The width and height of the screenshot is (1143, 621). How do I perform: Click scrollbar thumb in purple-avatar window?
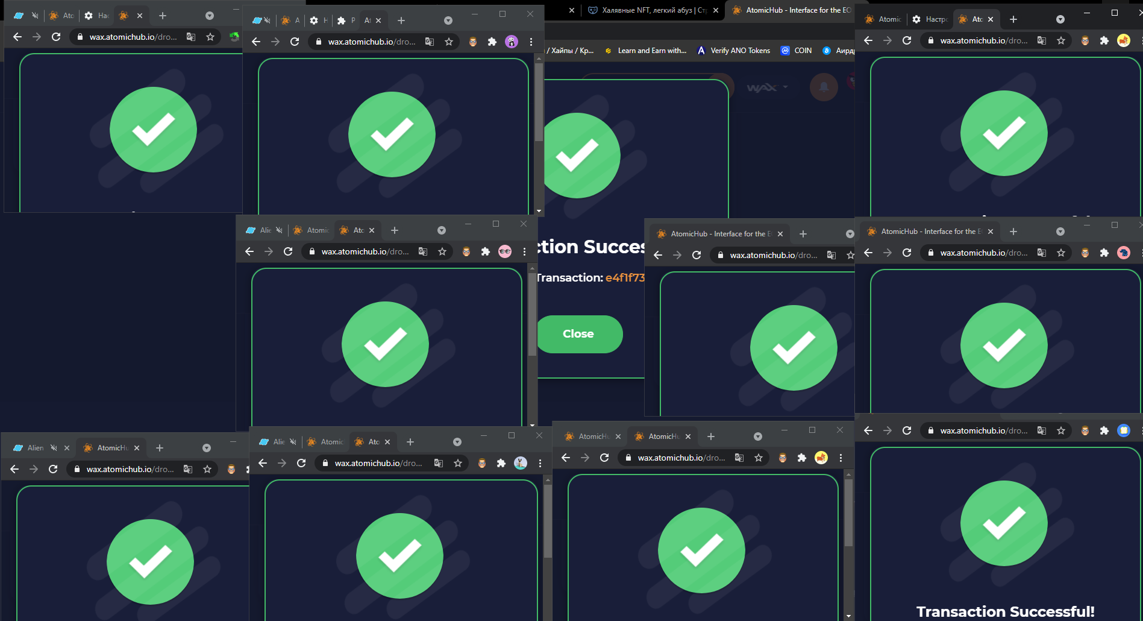point(539,102)
